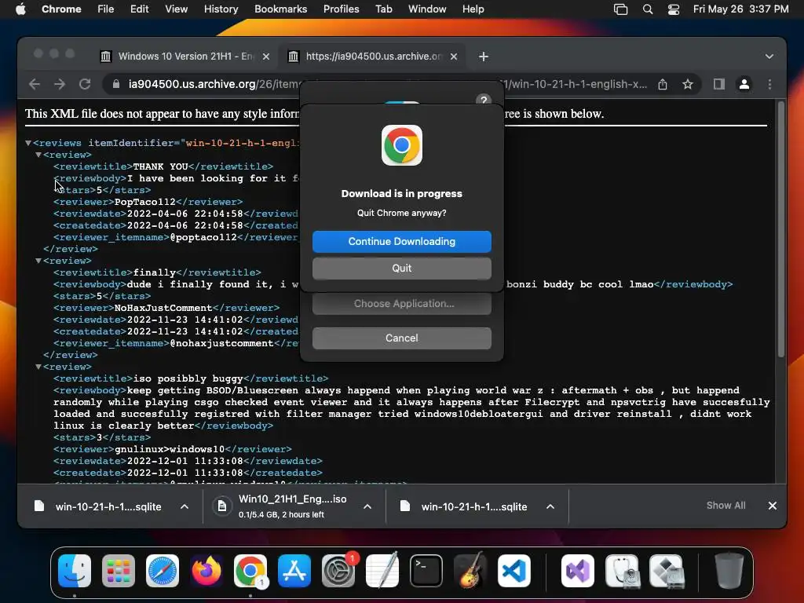Open Disk Utility from Dock

coord(622,571)
